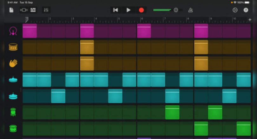Select the playhead marker on the ruler

tap(27, 20)
